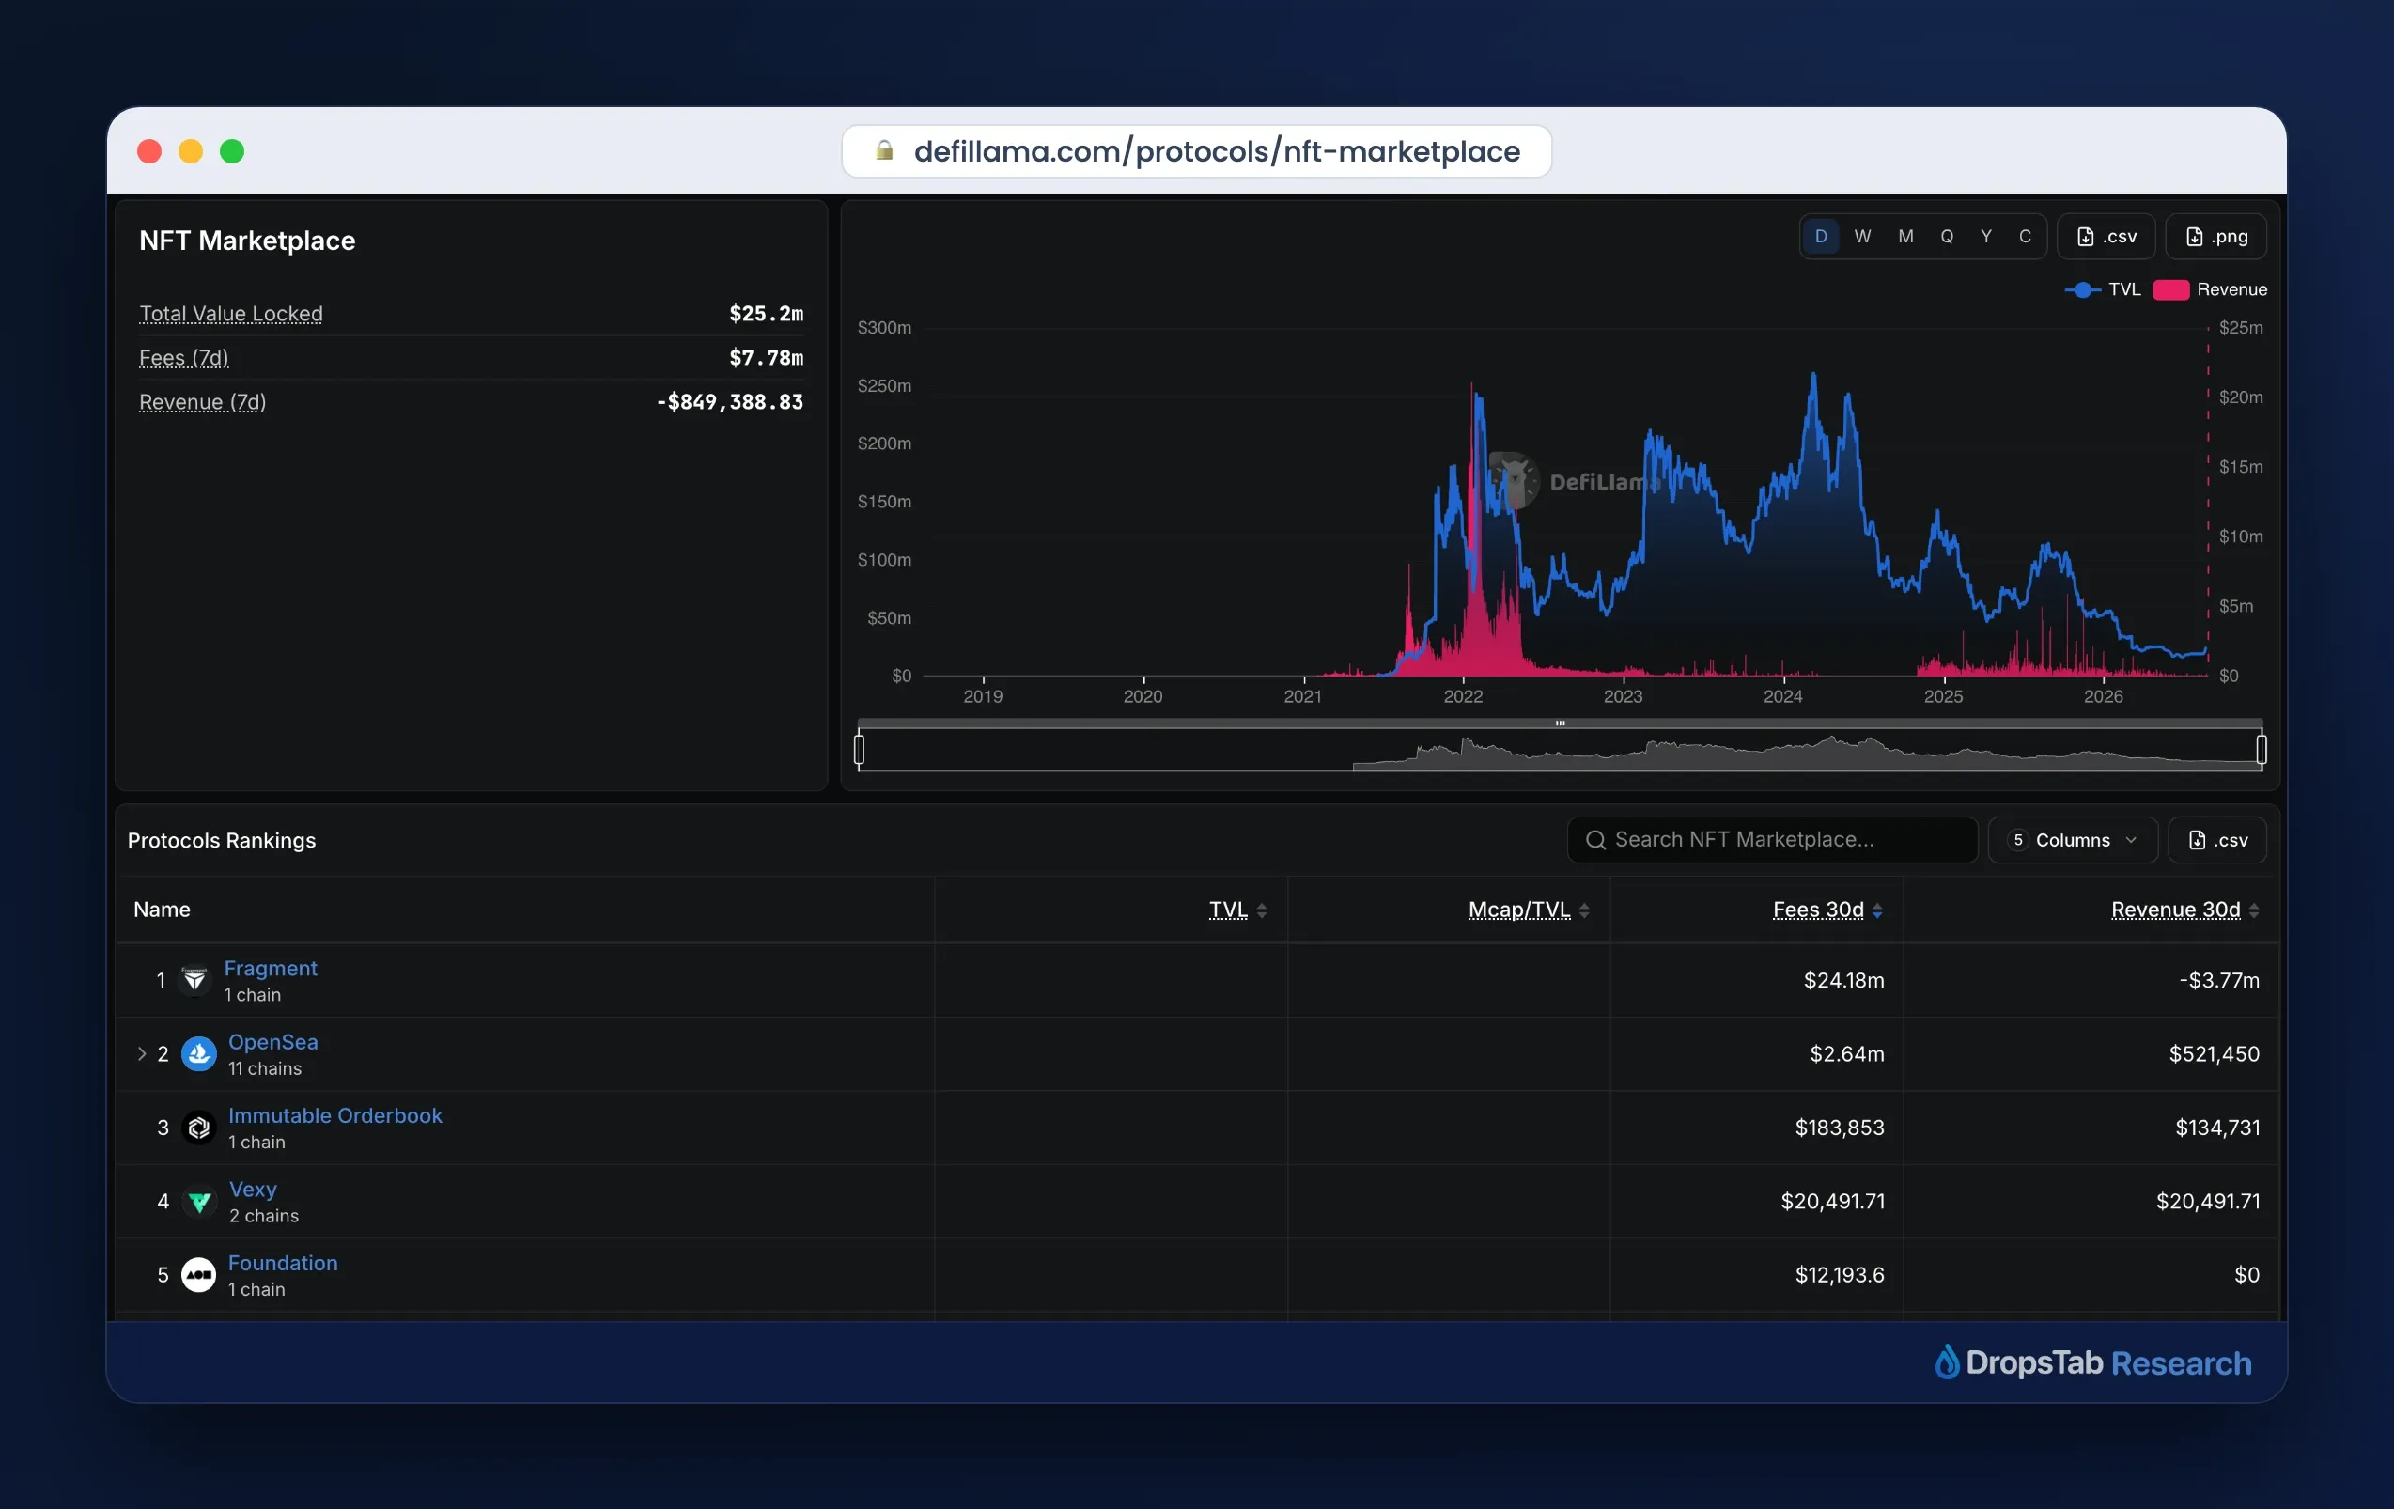Screen dimensions: 2394x1509
Task: Maximize window with green button
Action: click(x=232, y=151)
